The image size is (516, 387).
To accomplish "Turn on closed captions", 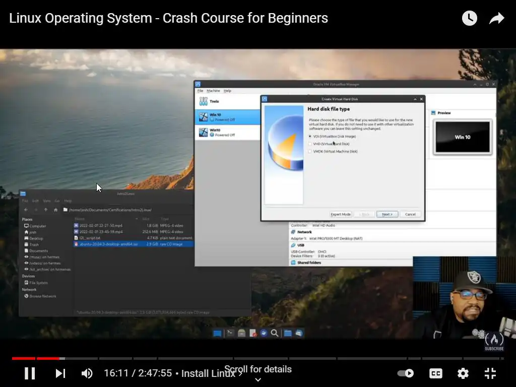I will point(436,373).
